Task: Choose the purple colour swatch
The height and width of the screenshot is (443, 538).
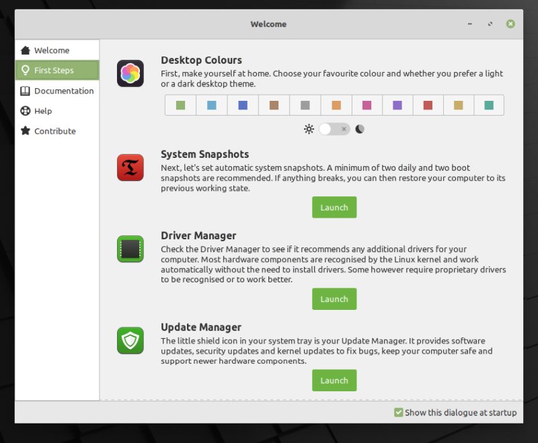Action: tap(397, 106)
